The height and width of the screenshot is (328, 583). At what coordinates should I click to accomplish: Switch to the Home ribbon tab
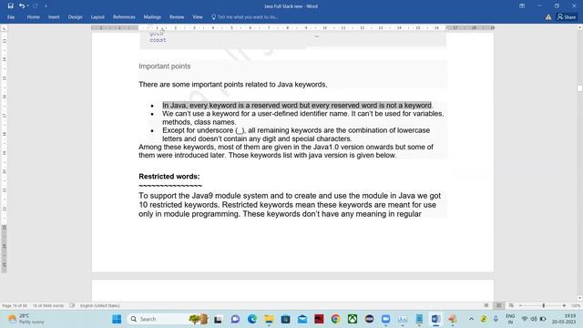(33, 17)
